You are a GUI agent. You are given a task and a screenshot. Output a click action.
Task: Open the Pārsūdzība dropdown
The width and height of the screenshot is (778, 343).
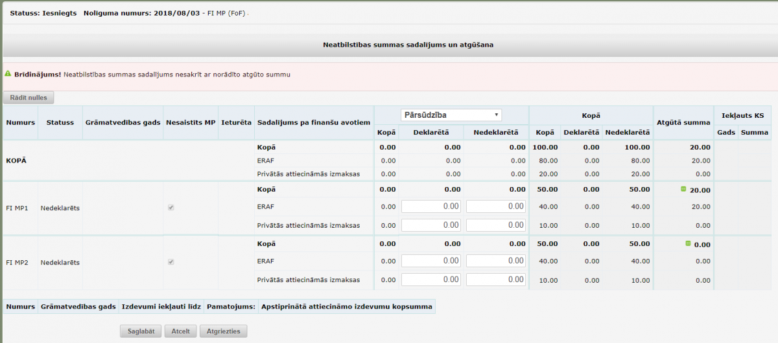tap(451, 115)
